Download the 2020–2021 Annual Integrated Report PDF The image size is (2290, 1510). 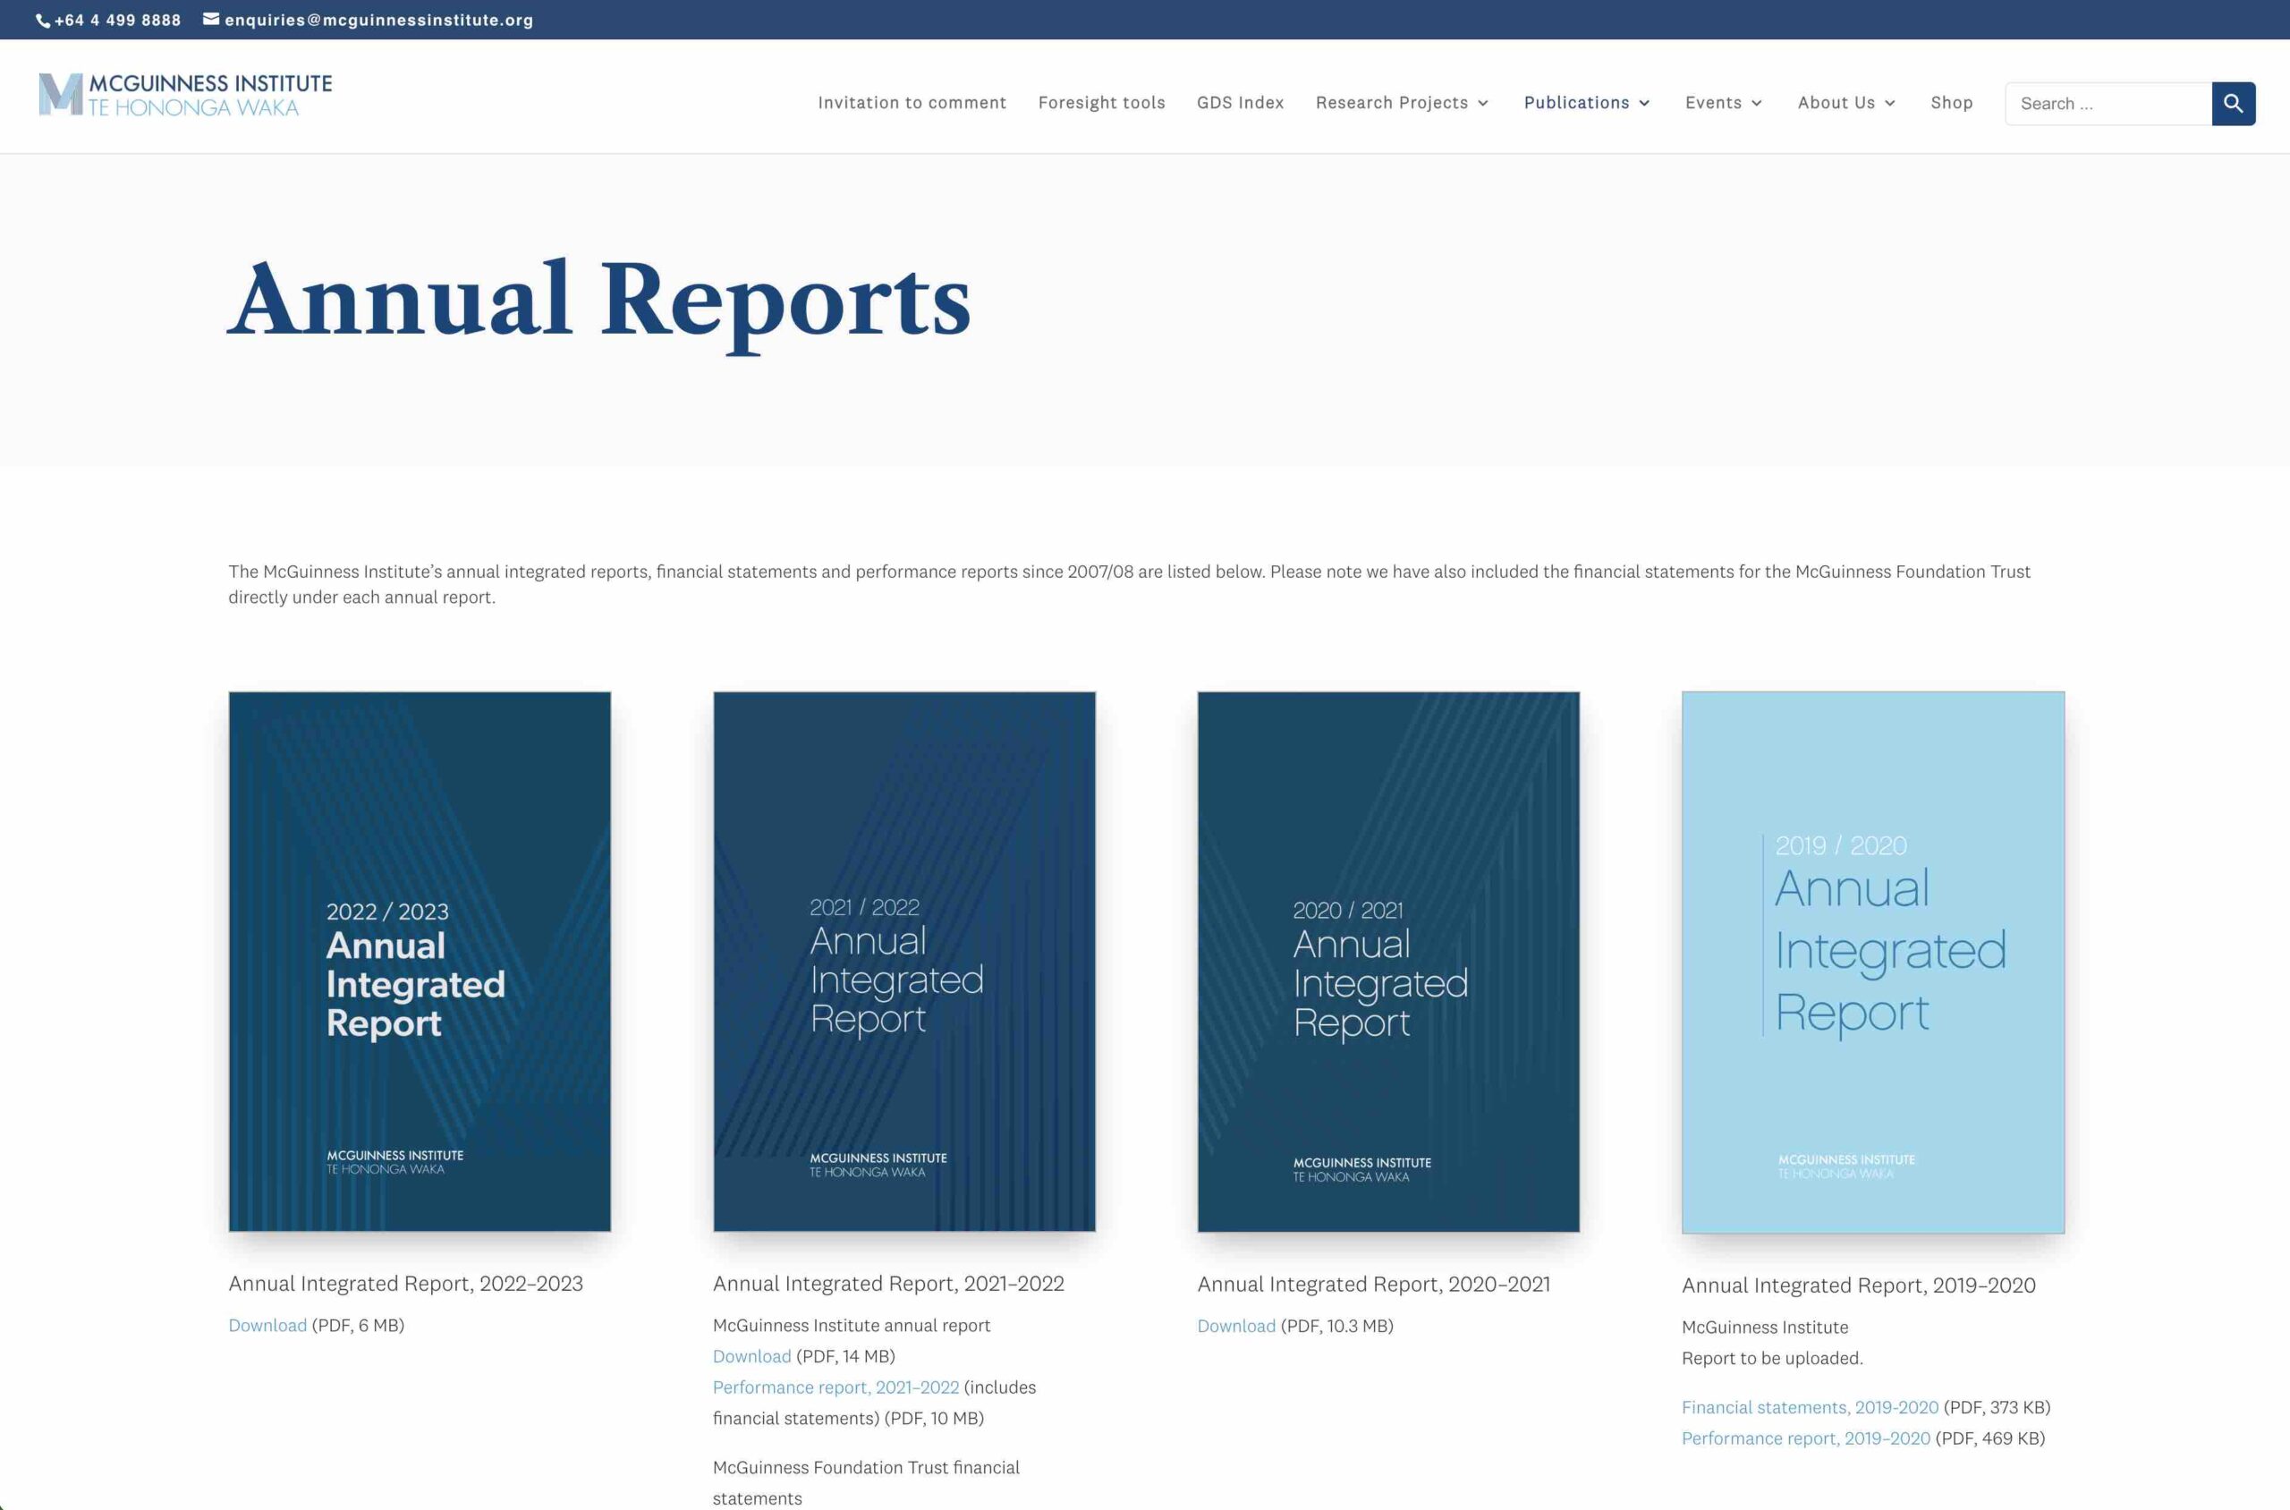(1235, 1326)
